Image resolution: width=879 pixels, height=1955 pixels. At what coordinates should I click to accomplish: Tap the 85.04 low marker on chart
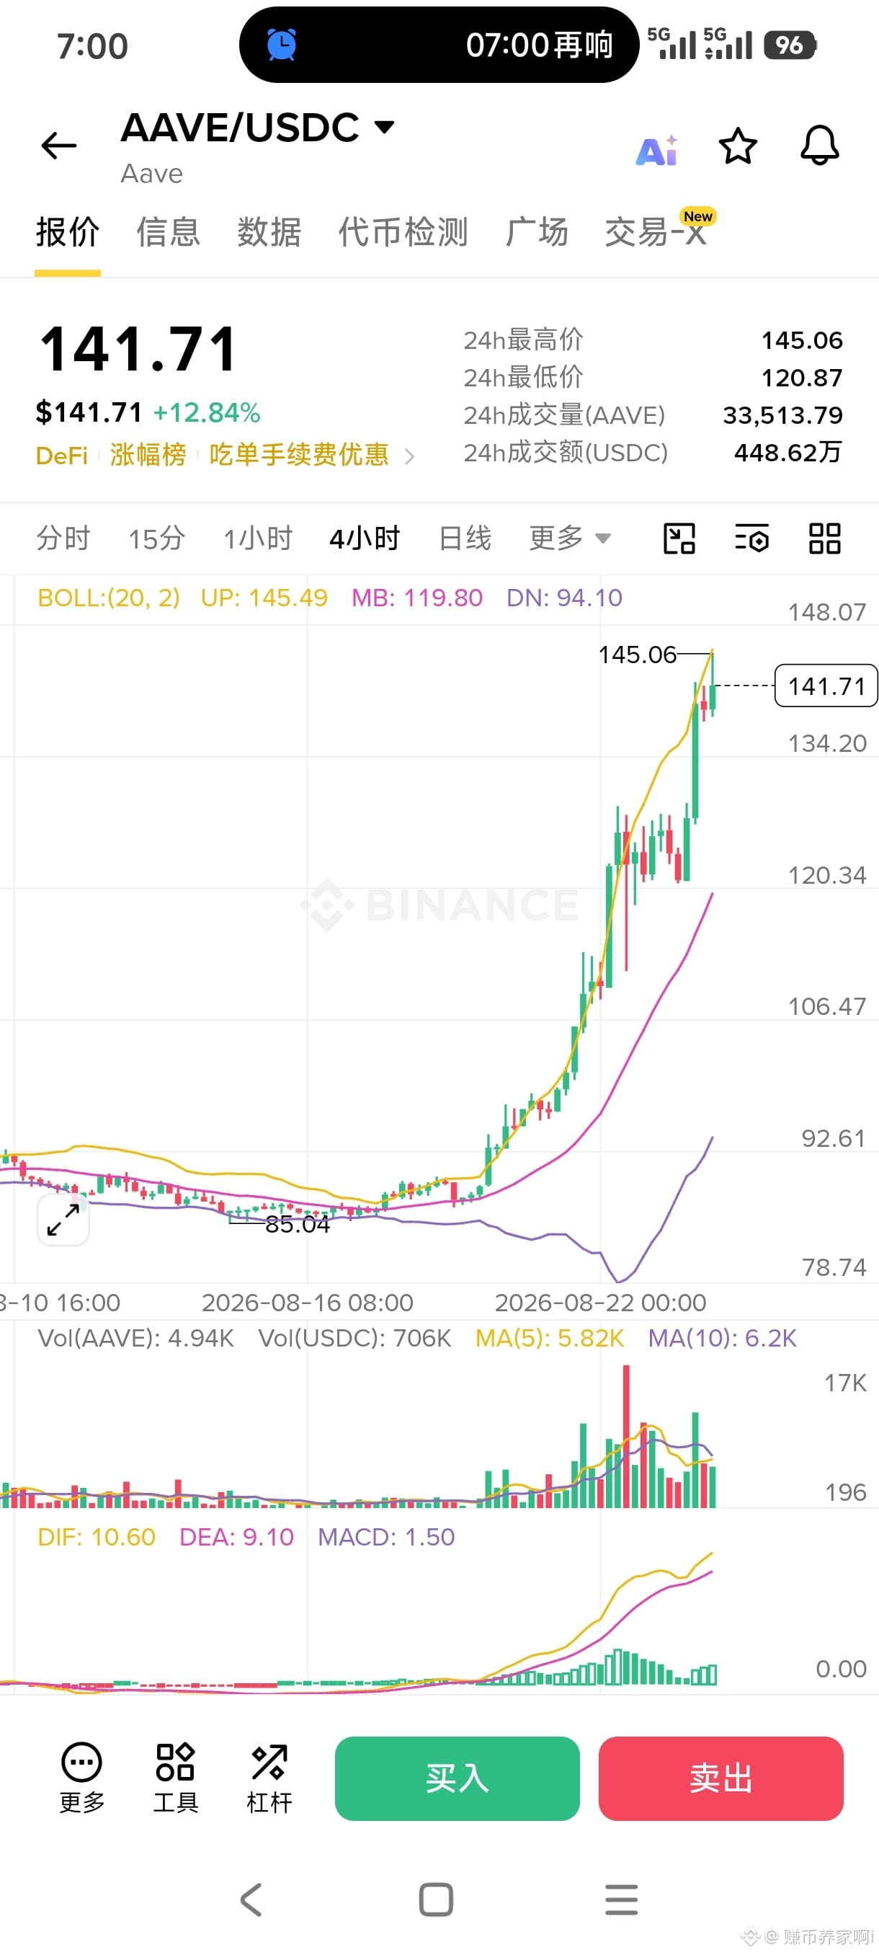point(298,1224)
